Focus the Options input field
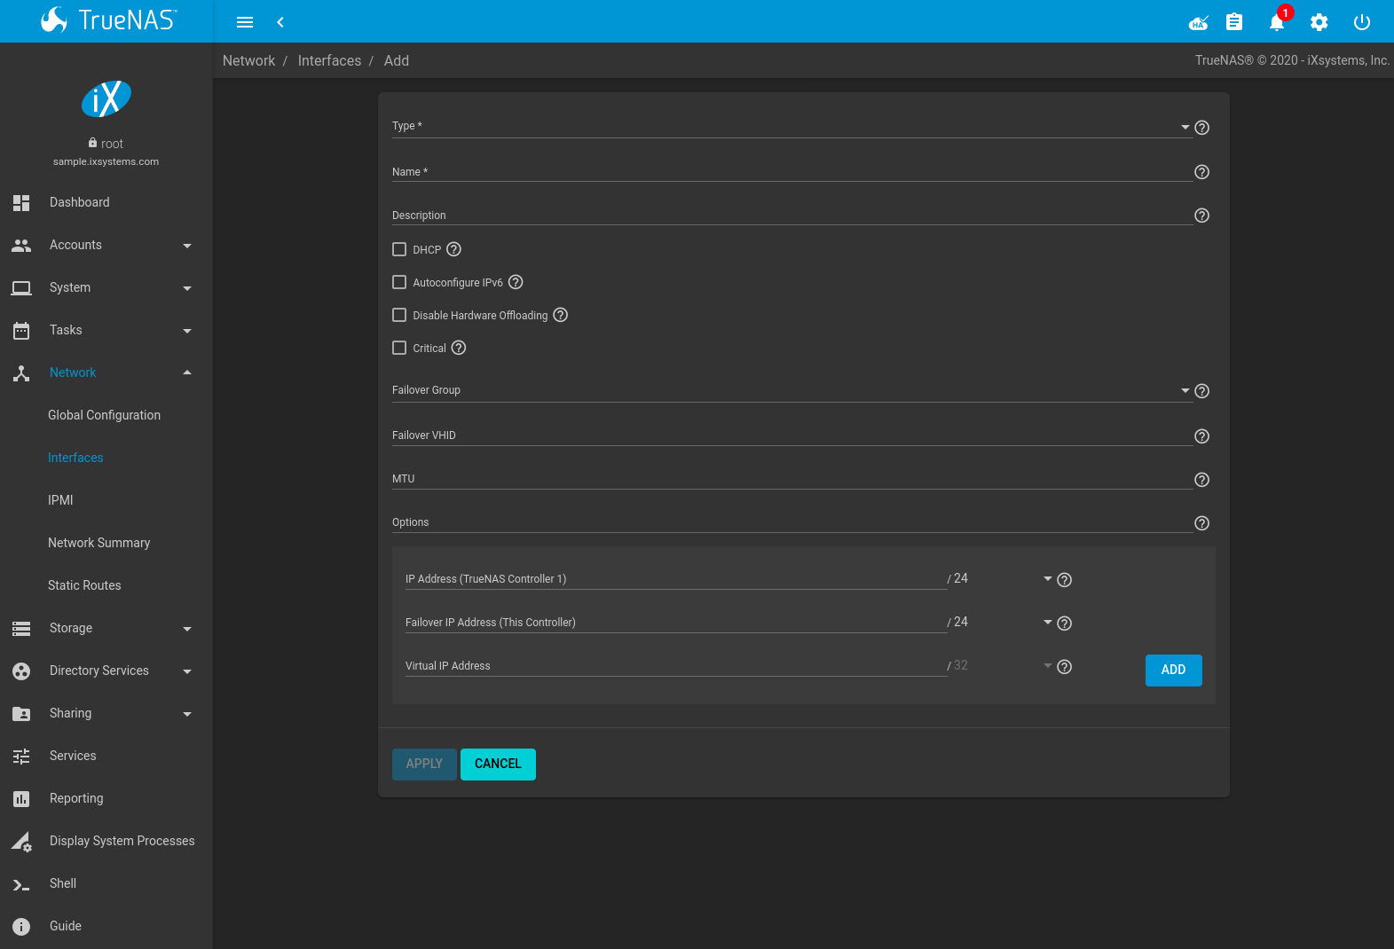The image size is (1394, 949). [x=792, y=522]
